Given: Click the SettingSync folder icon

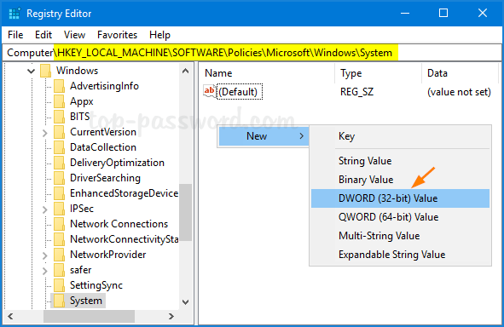Looking at the screenshot, I should tap(59, 285).
